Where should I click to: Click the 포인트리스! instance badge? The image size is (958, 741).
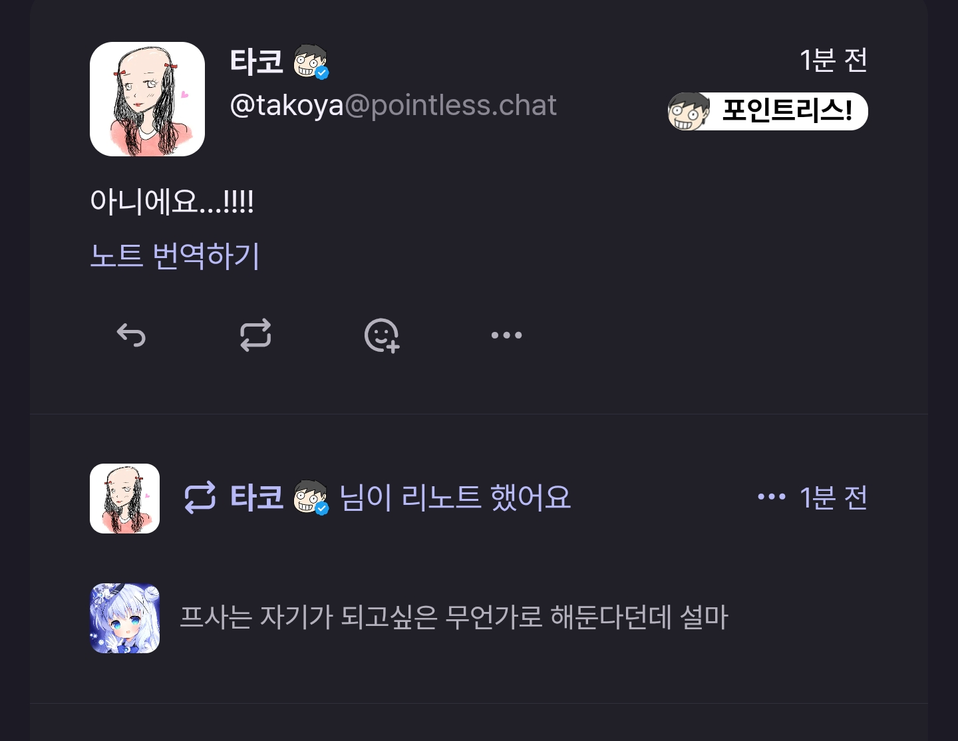[x=768, y=111]
